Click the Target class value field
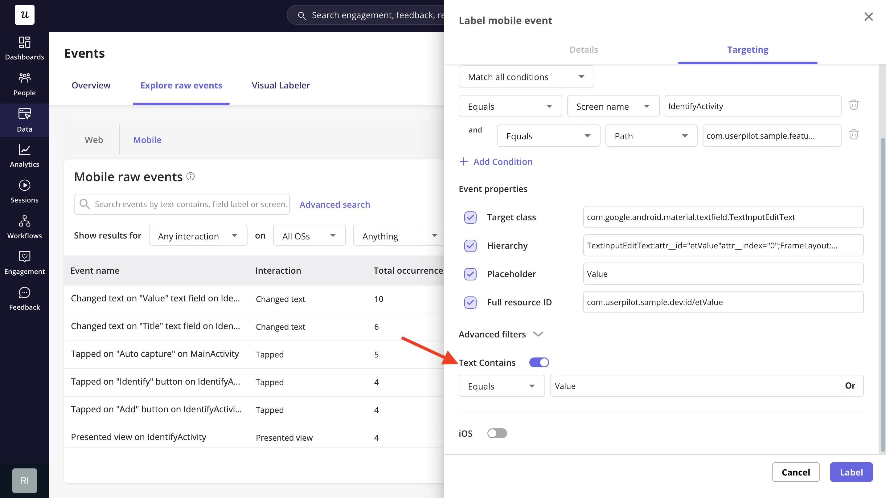Viewport: 886px width, 498px height. 723,217
